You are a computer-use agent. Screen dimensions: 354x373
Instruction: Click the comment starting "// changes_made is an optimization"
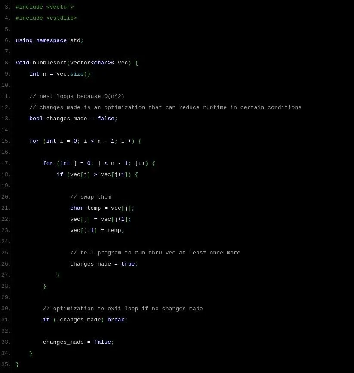coord(165,107)
